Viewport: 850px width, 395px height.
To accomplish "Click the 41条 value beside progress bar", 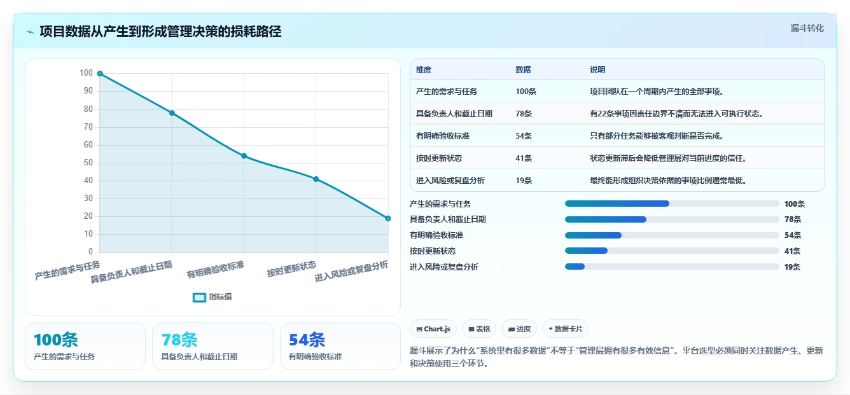I will pyautogui.click(x=793, y=251).
